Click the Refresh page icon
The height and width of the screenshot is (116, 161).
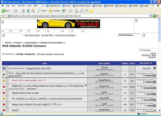pyautogui.click(x=28, y=11)
